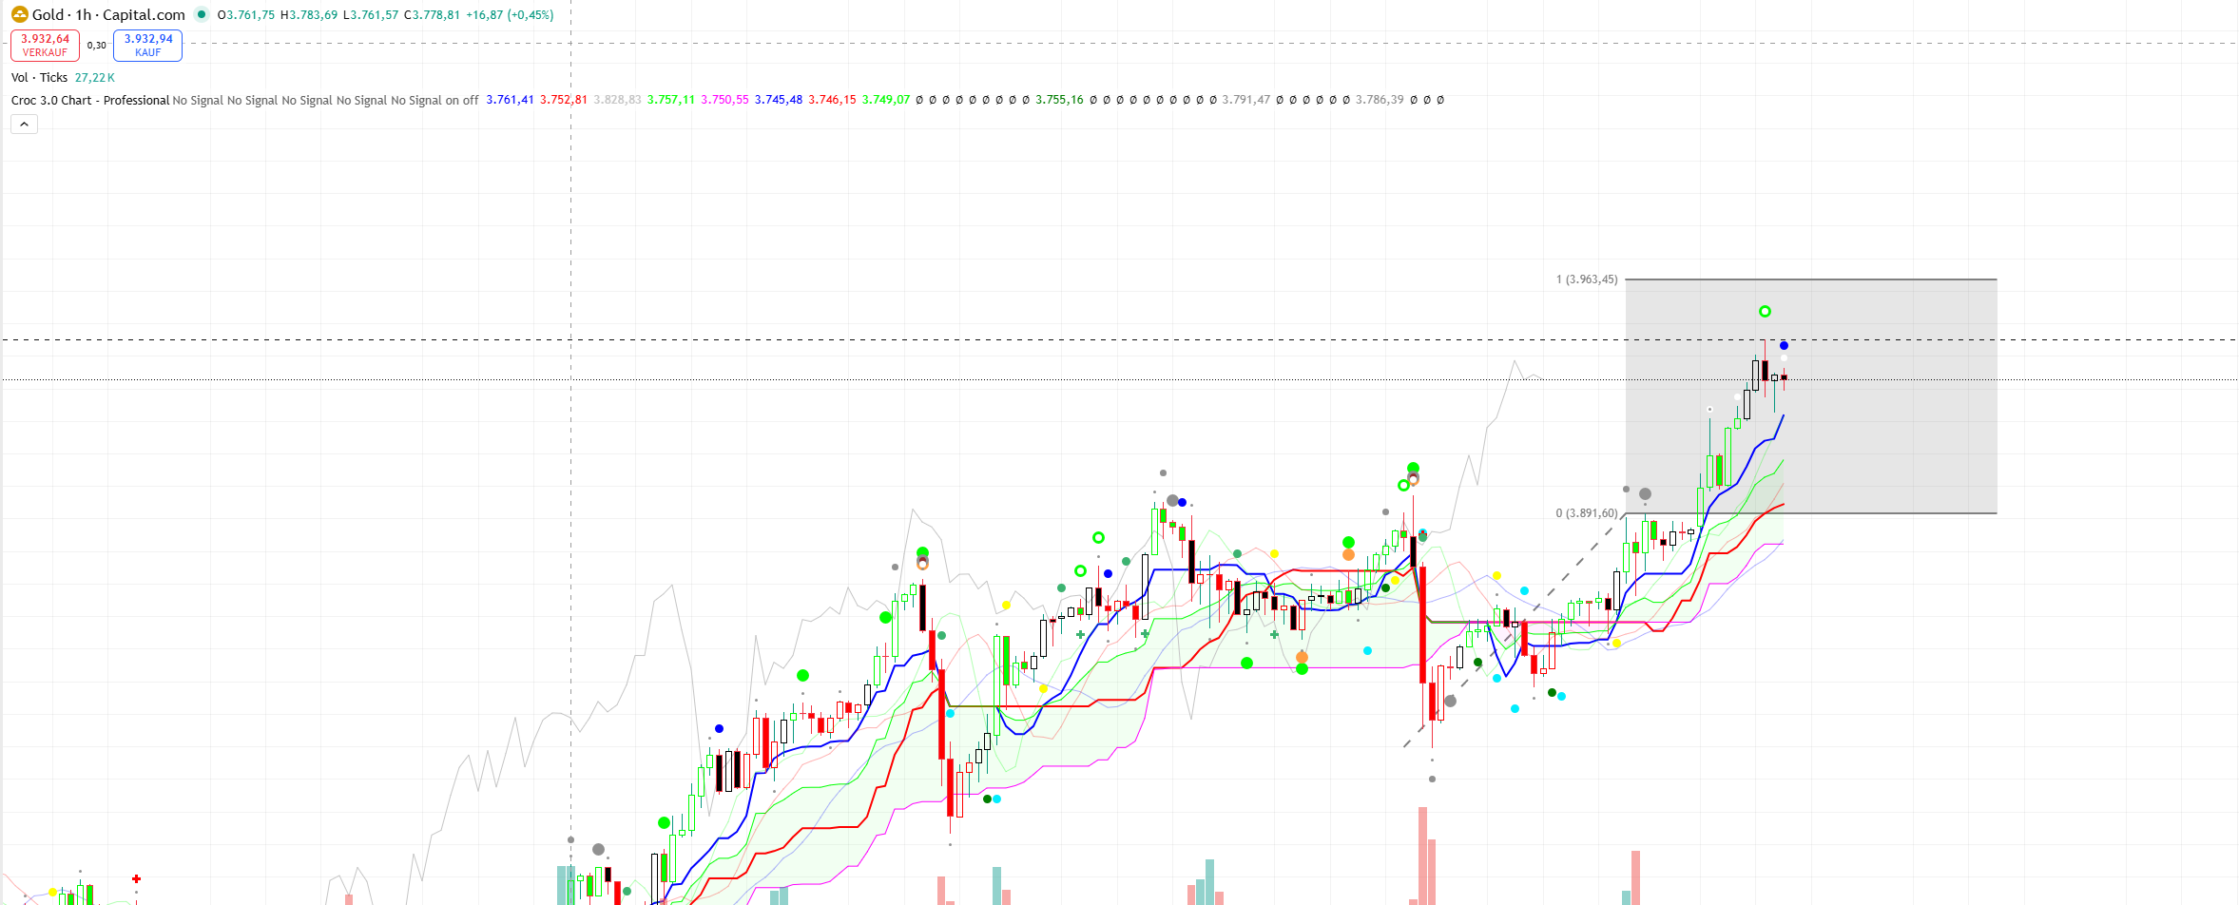Click the green hollow circle above latest candles

pyautogui.click(x=1765, y=312)
